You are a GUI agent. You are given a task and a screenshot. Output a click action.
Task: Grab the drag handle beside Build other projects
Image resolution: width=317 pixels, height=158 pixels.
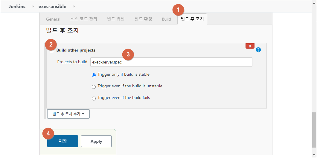(x=52, y=52)
